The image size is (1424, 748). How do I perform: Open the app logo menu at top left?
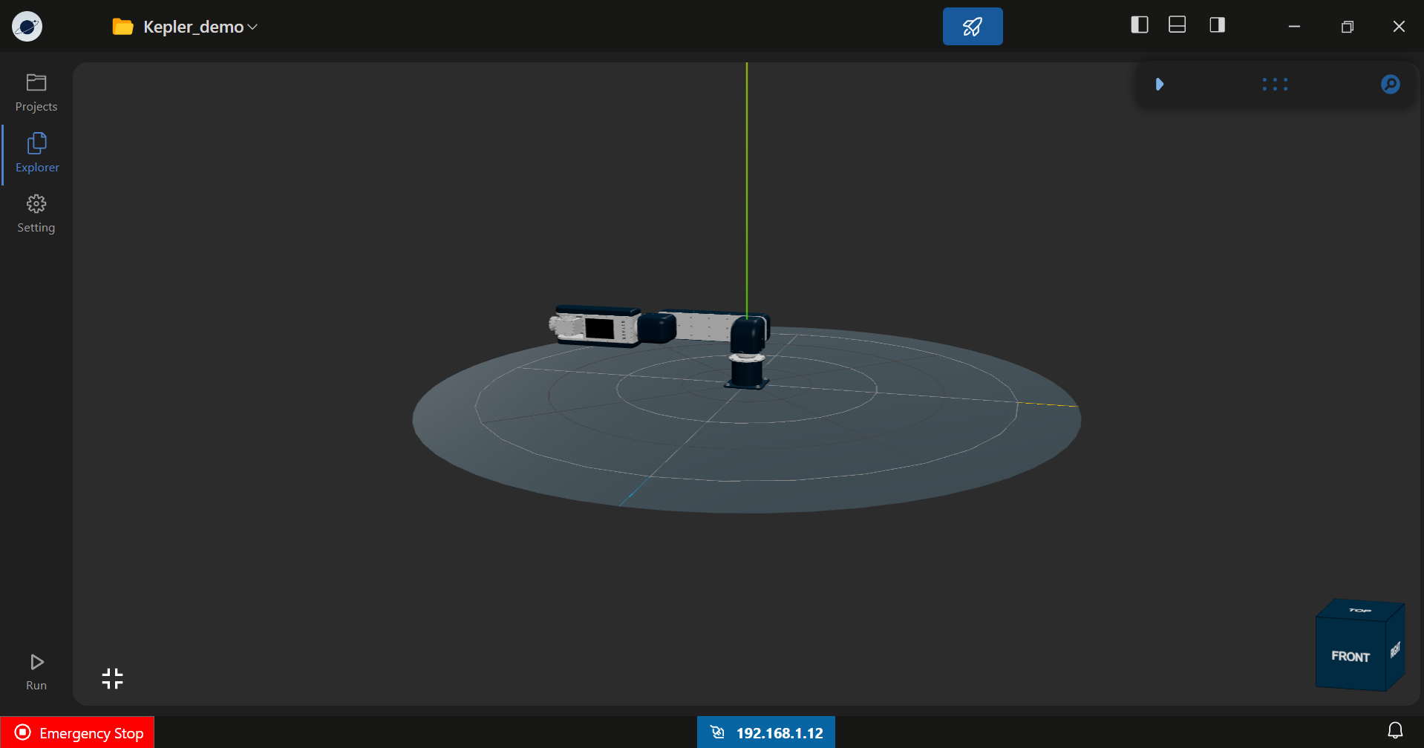(26, 26)
